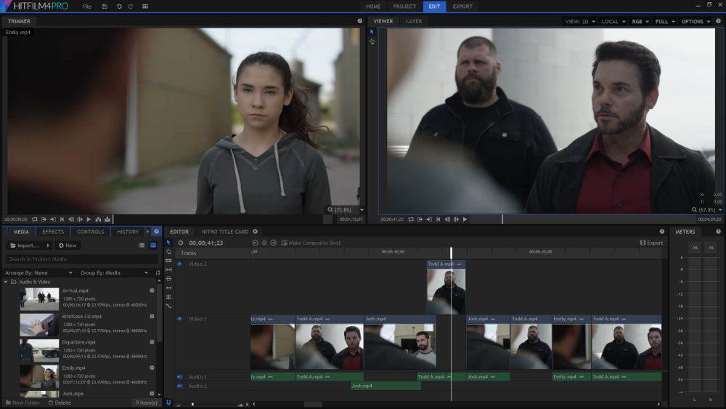The height and width of the screenshot is (409, 726).
Task: Open RGB channels dropdown
Action: coord(640,21)
